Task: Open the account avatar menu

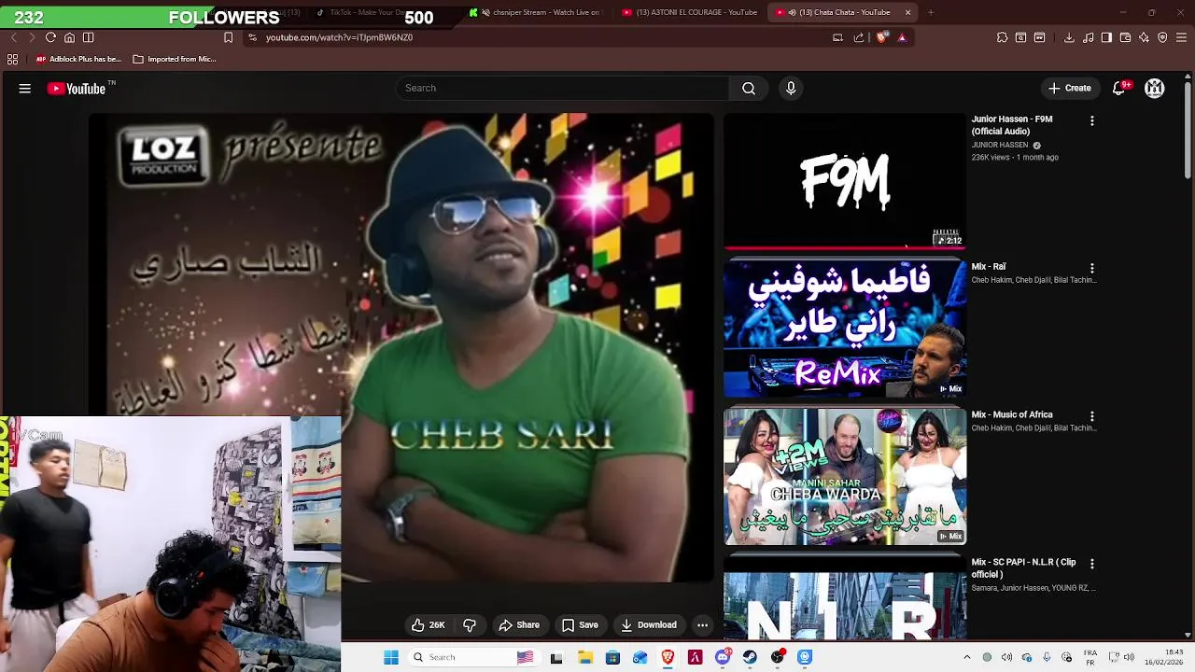Action: pyautogui.click(x=1155, y=88)
